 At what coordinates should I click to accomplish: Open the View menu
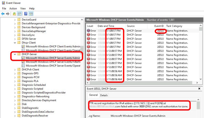coord(23,8)
